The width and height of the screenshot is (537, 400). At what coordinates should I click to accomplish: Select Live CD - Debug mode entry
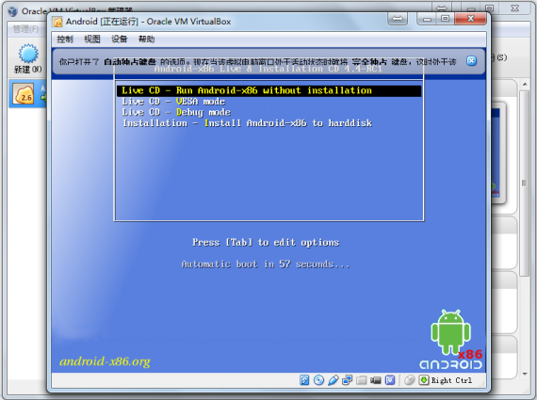(x=176, y=112)
